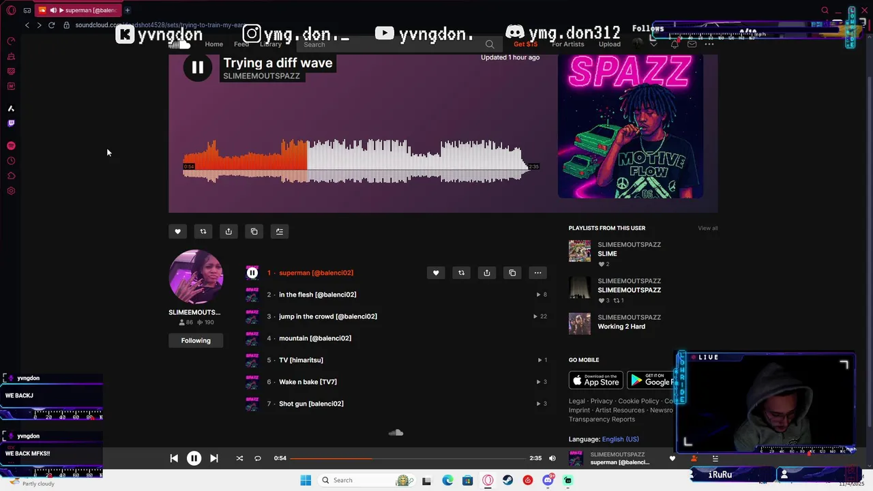The height and width of the screenshot is (491, 873).
Task: Open the Working 2 Hard playlist
Action: [x=621, y=327]
